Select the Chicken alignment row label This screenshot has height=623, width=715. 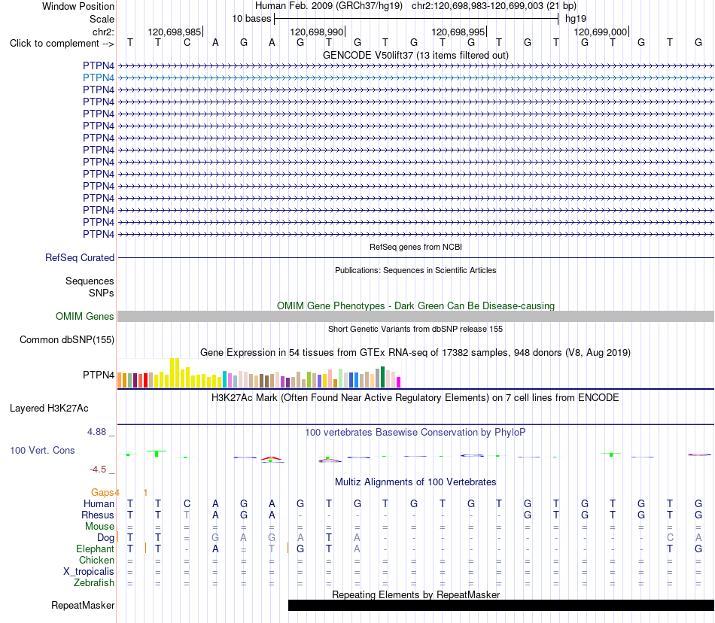coord(96,560)
